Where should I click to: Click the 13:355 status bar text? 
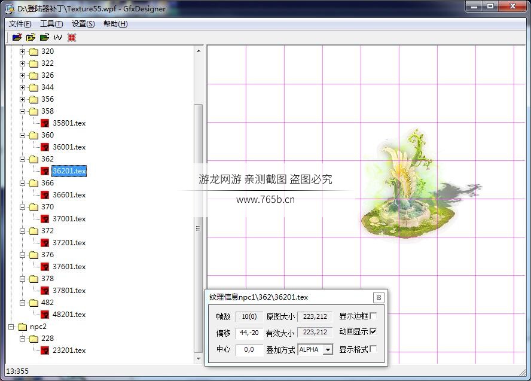(17, 371)
